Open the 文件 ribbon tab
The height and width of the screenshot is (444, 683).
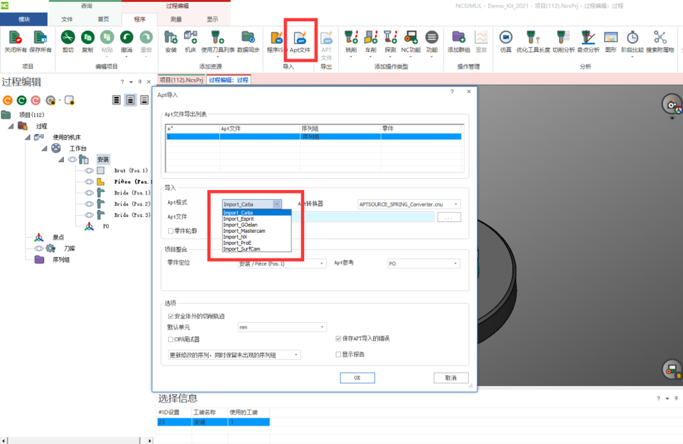(x=67, y=19)
